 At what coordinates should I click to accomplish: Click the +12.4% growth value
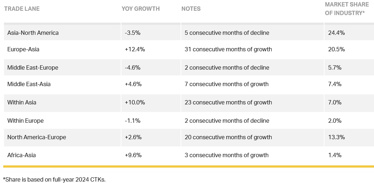pyautogui.click(x=135, y=49)
